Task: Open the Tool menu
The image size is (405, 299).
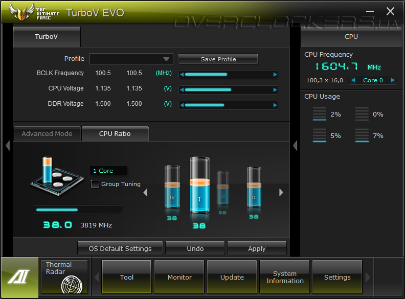Action: point(127,277)
